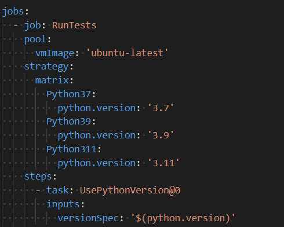
Task: Click the '3.9' version value
Action: pos(161,135)
